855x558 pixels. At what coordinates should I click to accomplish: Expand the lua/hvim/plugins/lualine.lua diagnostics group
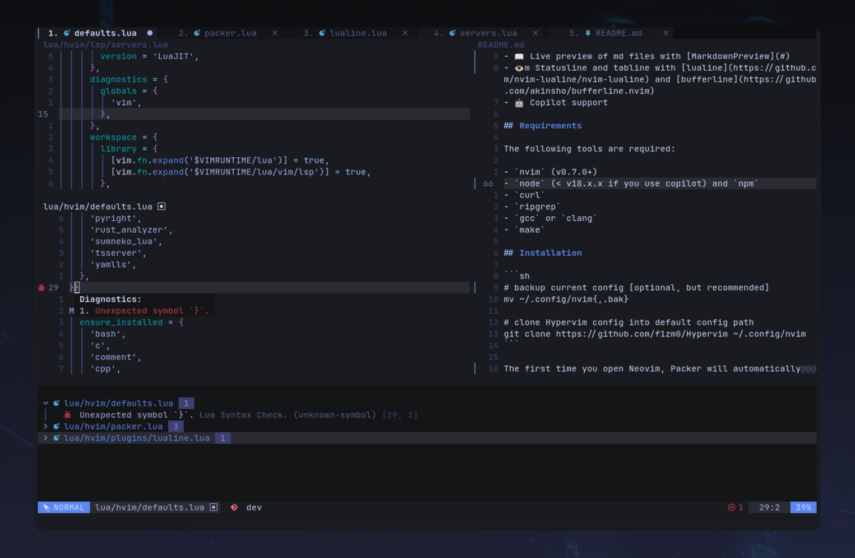point(46,438)
